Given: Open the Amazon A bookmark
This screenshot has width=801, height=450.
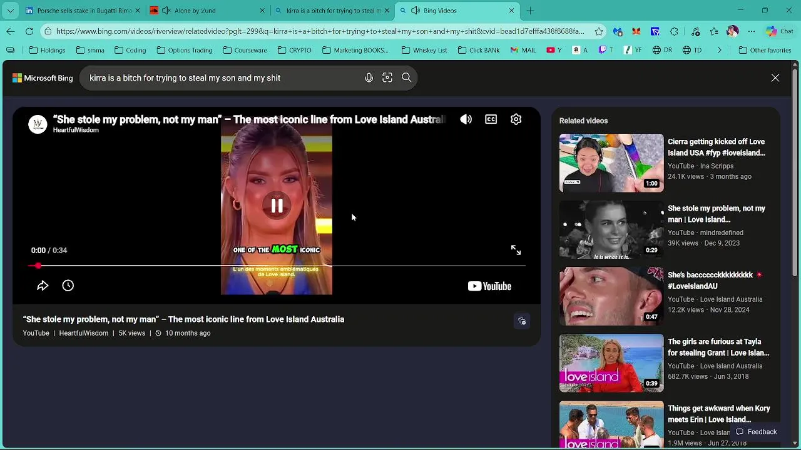Looking at the screenshot, I should pos(580,50).
